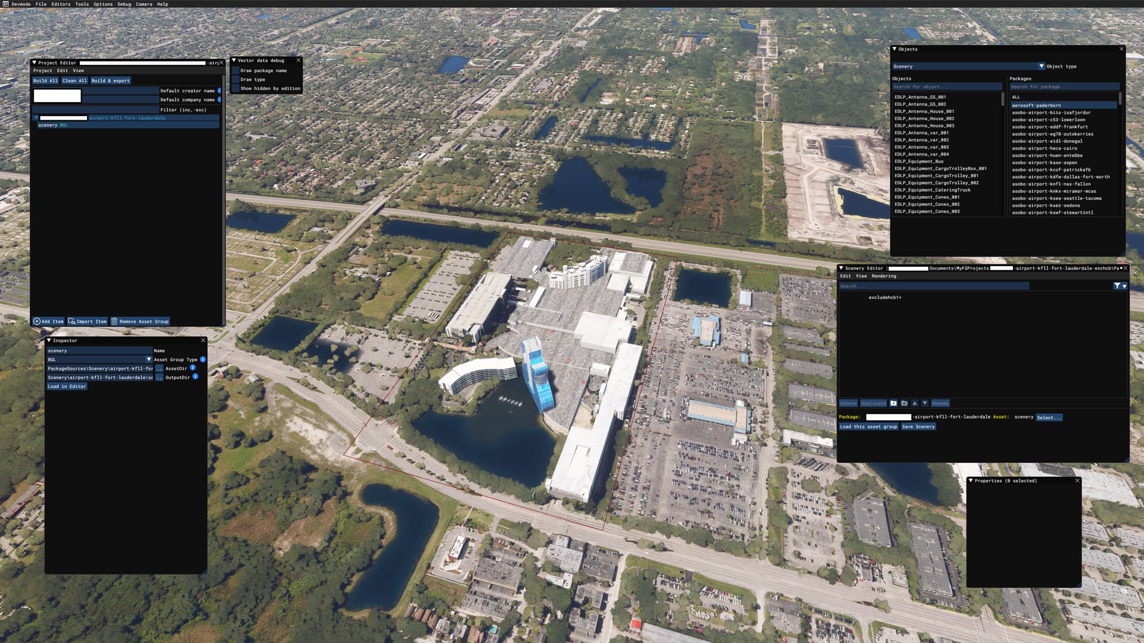
Task: Click the move to group folder icon
Action: point(904,404)
